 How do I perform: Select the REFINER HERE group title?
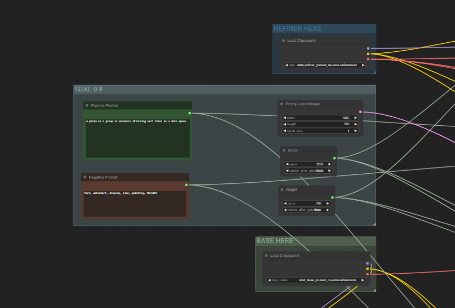tap(298, 29)
